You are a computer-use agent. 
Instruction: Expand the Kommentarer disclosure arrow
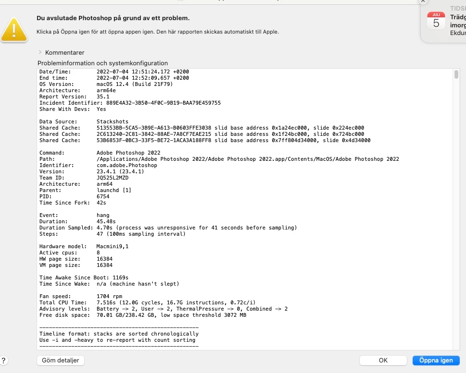[x=40, y=52]
